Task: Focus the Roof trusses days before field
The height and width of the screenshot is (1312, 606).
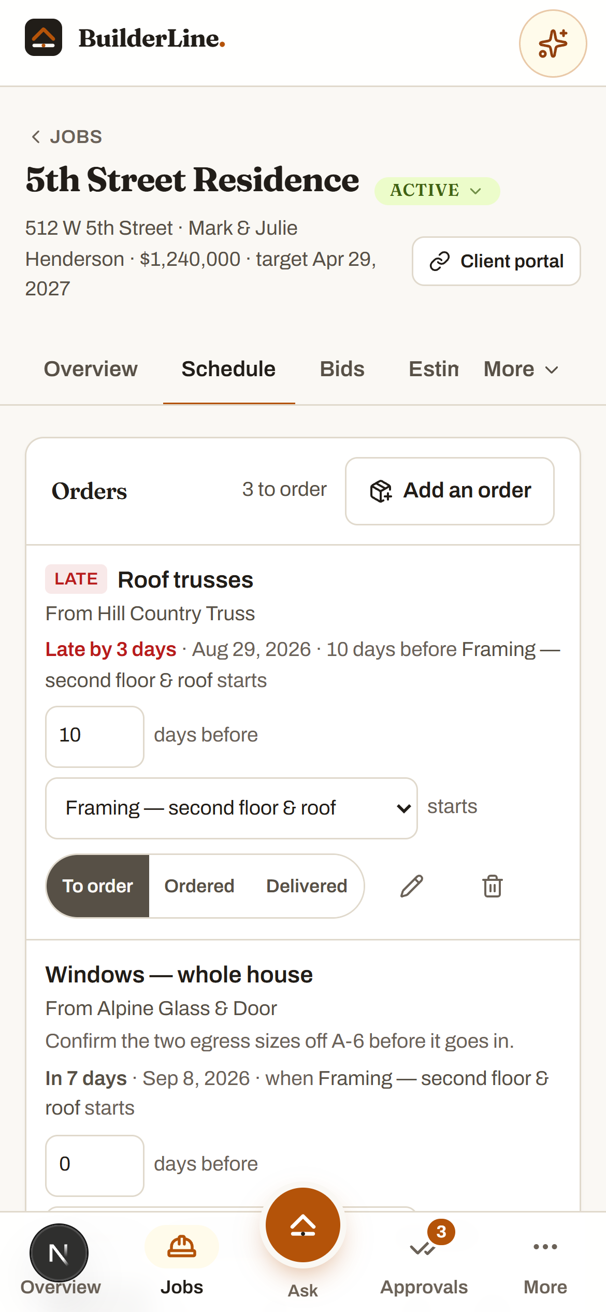Action: click(x=95, y=736)
